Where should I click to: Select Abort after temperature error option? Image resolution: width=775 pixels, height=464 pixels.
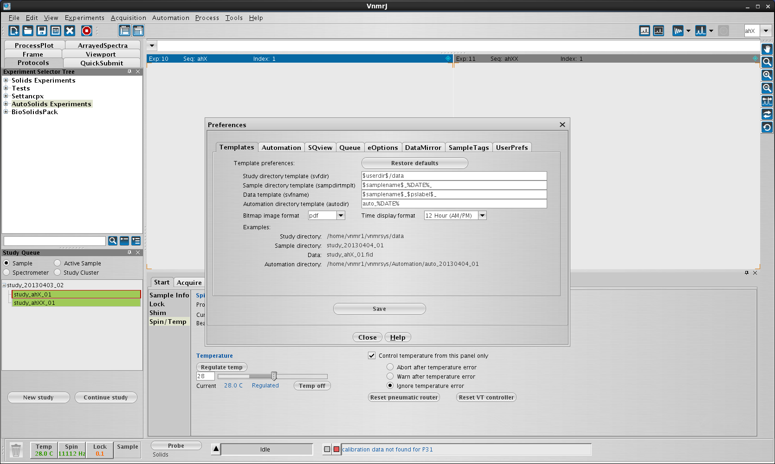pyautogui.click(x=390, y=367)
